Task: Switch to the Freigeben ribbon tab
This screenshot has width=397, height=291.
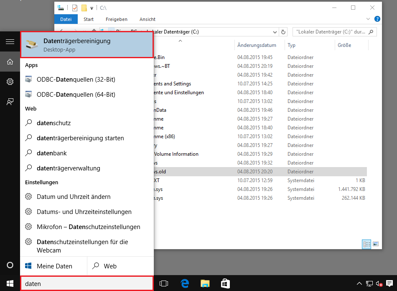Action: tap(117, 19)
